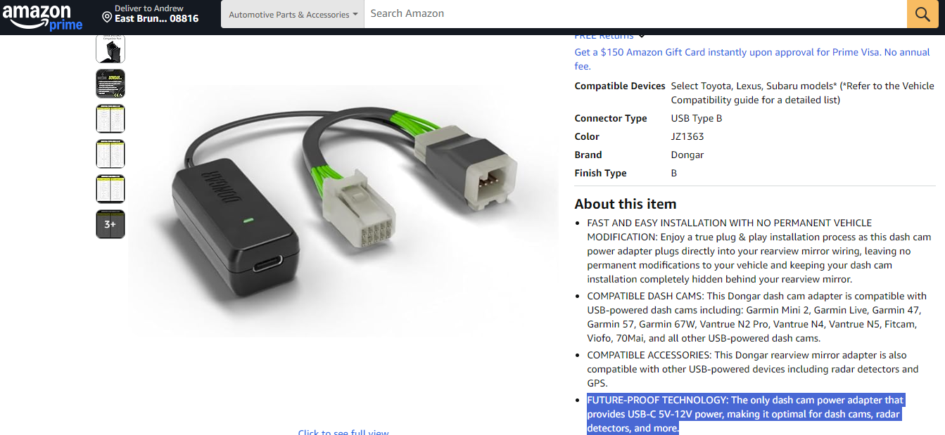Open the $150 Amazon Gift Card offer link
This screenshot has width=945, height=435.
[x=752, y=59]
